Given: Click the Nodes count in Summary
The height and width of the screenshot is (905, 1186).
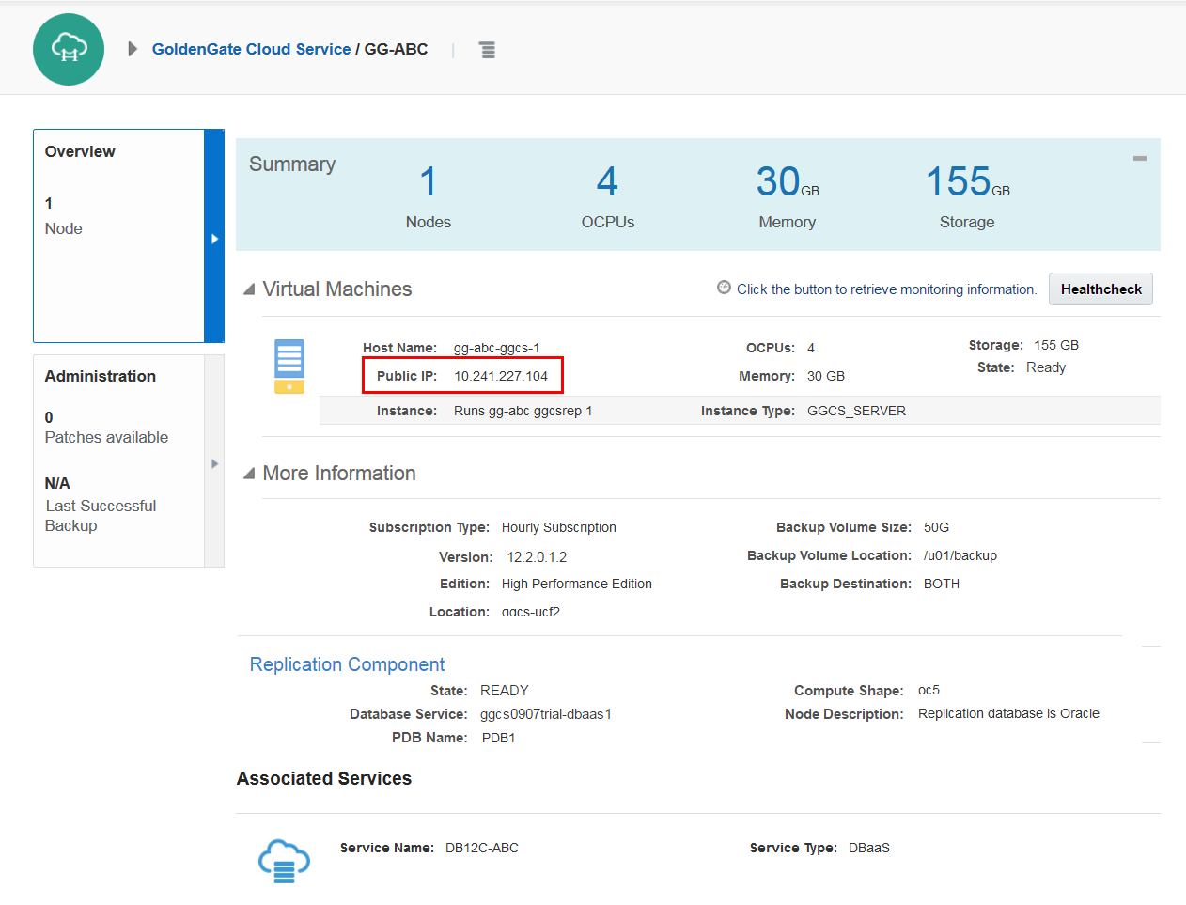Looking at the screenshot, I should point(428,182).
